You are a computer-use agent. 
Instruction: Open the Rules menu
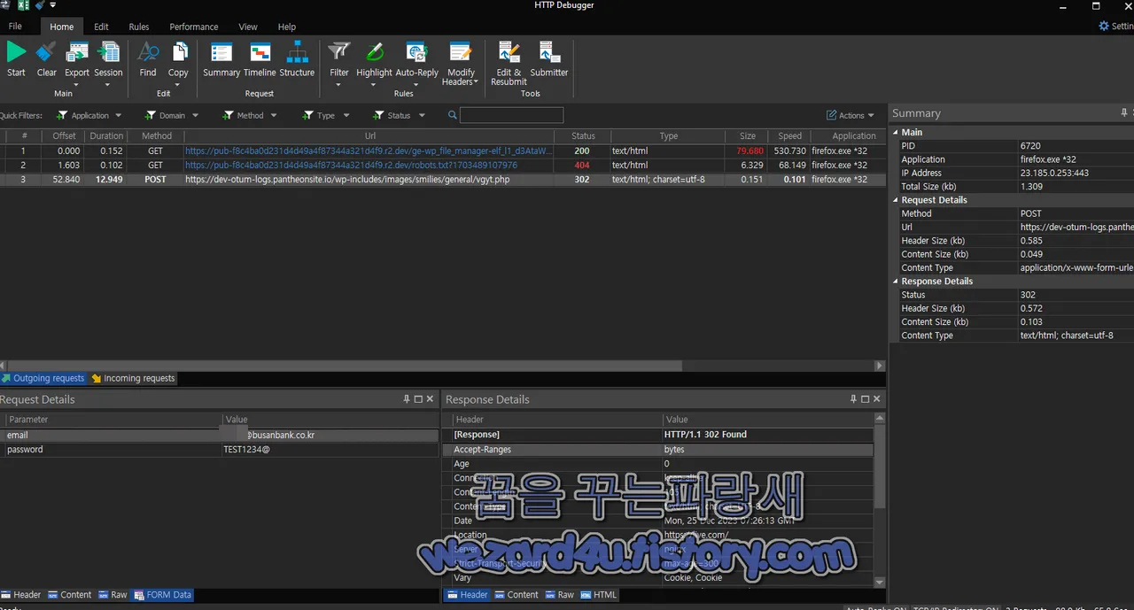click(138, 27)
